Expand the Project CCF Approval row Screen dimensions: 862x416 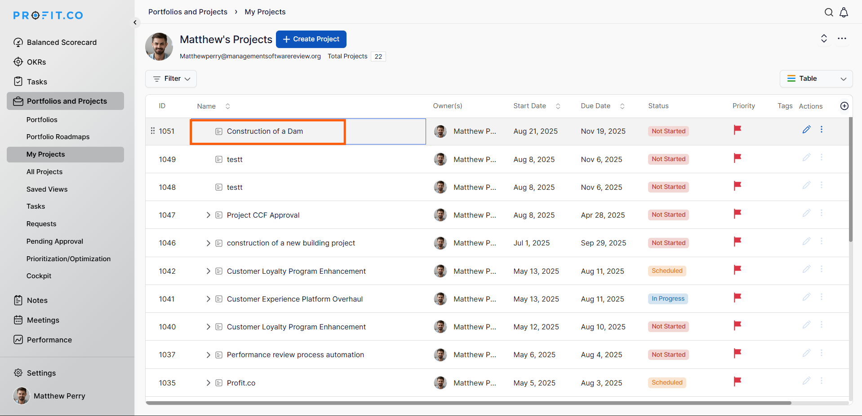208,215
